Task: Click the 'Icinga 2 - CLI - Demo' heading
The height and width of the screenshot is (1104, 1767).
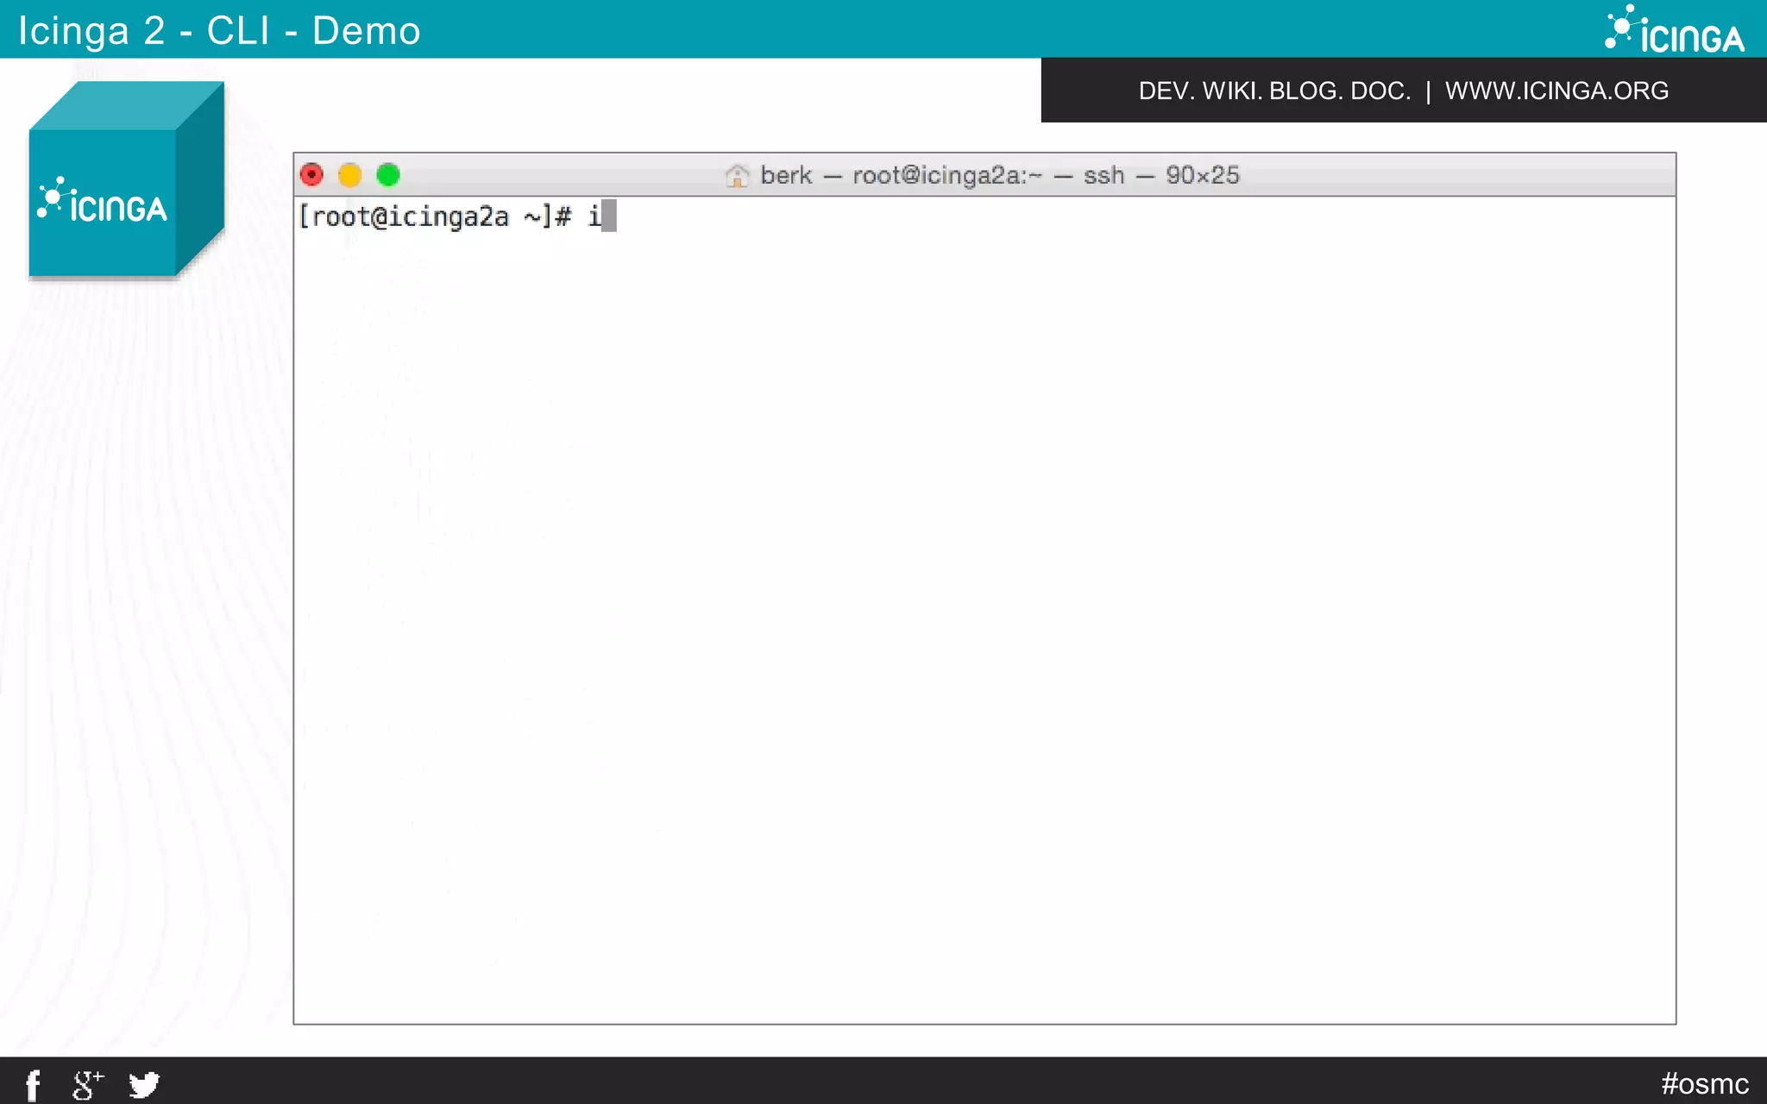Action: [219, 30]
